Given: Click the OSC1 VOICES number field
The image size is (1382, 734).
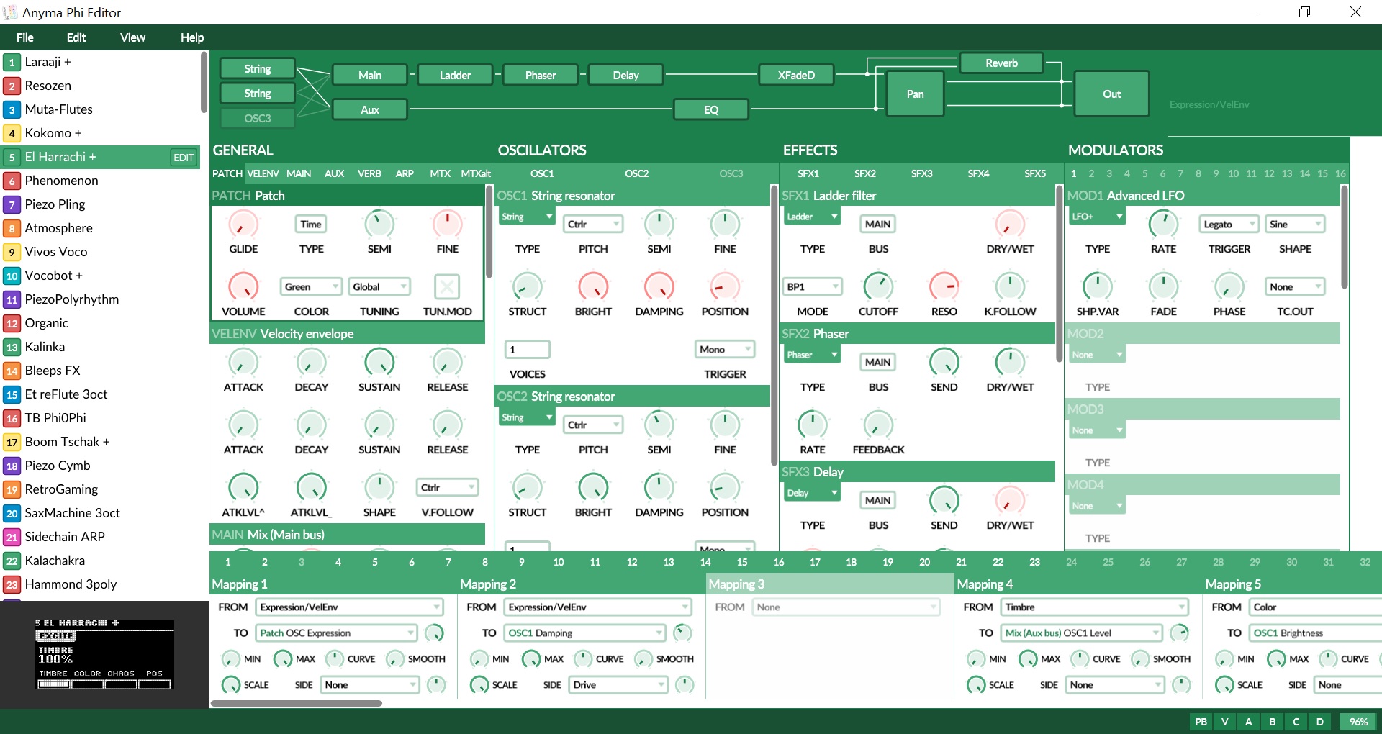Looking at the screenshot, I should (x=528, y=350).
